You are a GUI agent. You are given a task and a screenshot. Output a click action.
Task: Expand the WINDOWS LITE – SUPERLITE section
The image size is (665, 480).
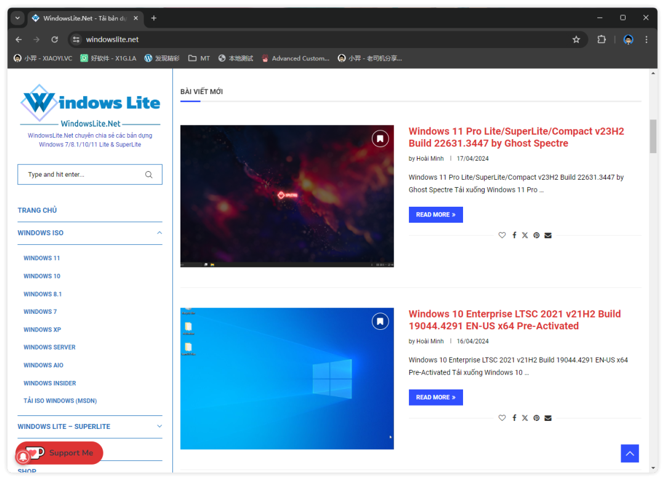point(159,426)
